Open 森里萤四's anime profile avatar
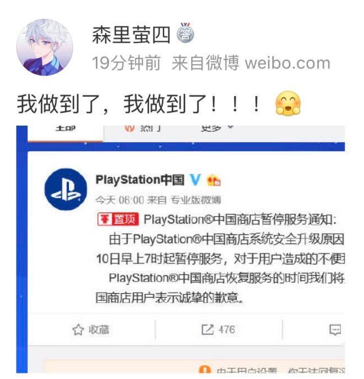 44,47
